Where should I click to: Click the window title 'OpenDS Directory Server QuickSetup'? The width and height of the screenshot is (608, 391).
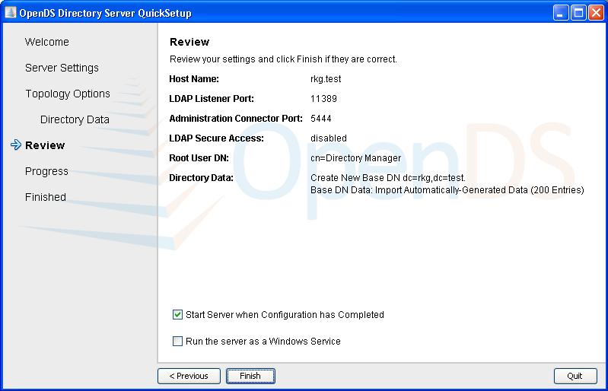(106, 13)
